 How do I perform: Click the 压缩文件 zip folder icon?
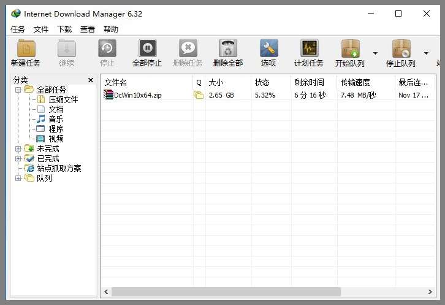tap(41, 99)
